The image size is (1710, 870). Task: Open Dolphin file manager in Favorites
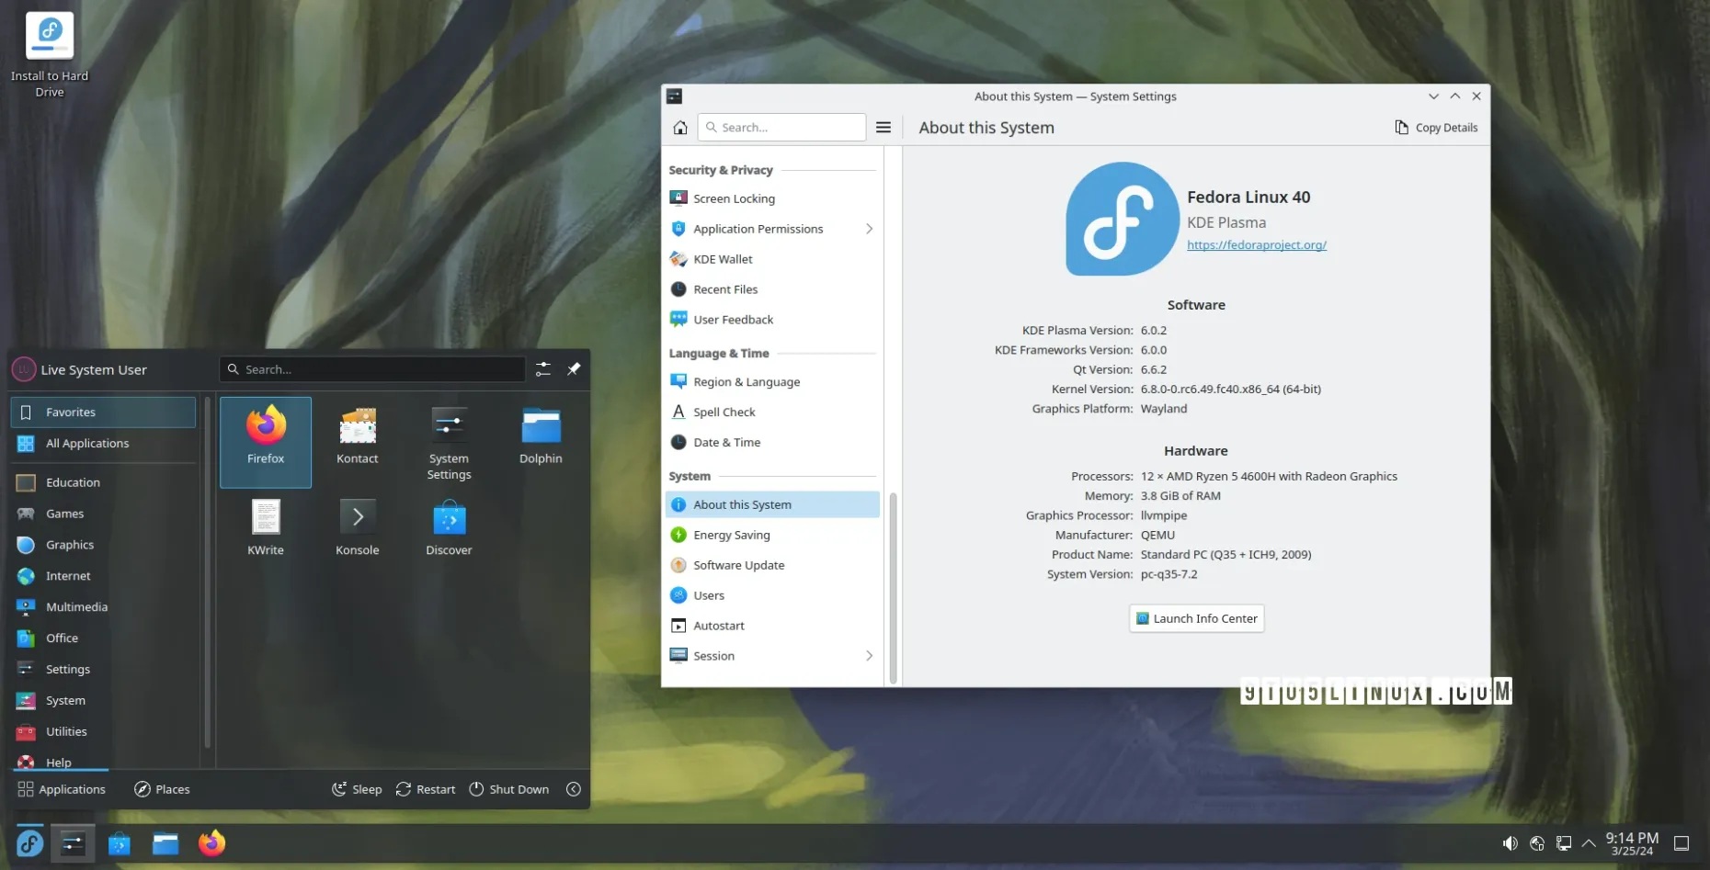(x=541, y=436)
